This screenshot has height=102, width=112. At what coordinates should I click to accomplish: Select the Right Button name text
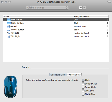17,23
